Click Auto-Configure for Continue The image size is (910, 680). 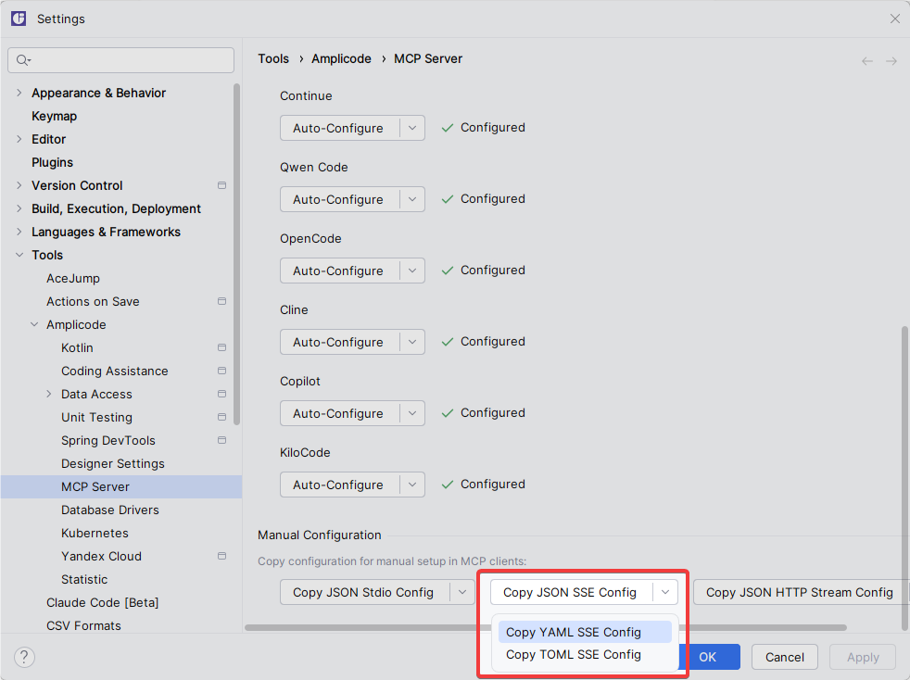point(339,128)
